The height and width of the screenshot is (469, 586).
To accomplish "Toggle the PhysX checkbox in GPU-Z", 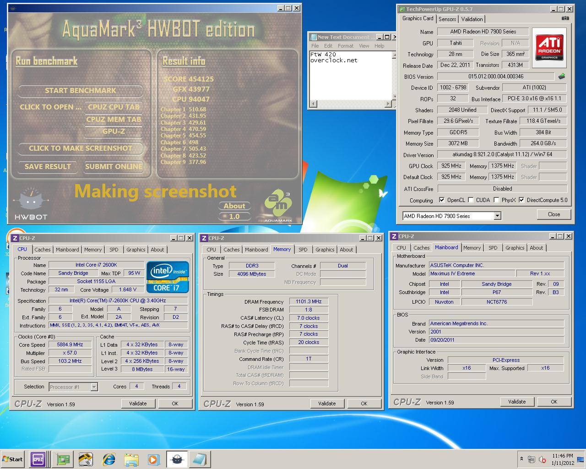I will pyautogui.click(x=496, y=200).
